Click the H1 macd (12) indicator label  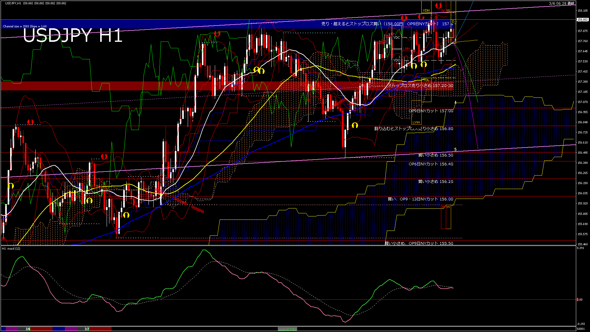11,248
